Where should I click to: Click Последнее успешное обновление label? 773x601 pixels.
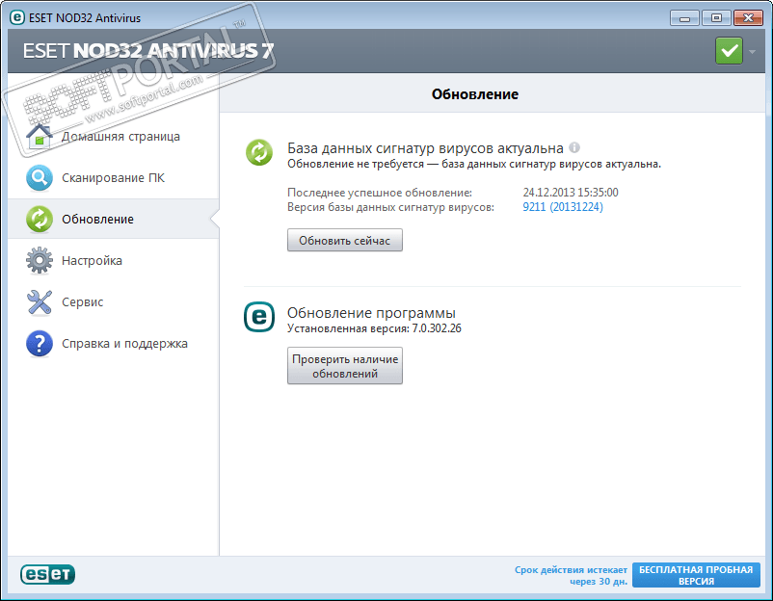tap(380, 193)
